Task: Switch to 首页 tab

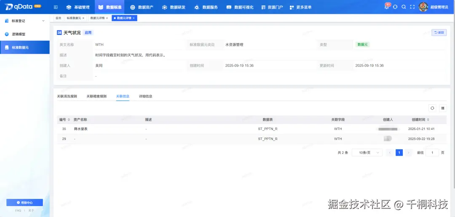Action: click(x=58, y=18)
